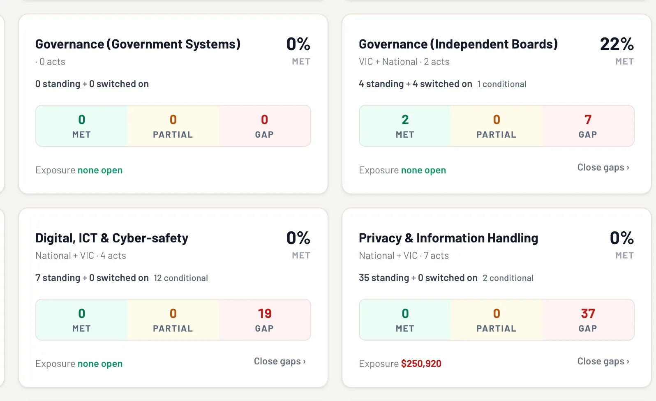Click "Exposure none open" on Digital, ICT & Cyber-safety card
Viewport: 656px width, 401px height.
click(x=79, y=364)
